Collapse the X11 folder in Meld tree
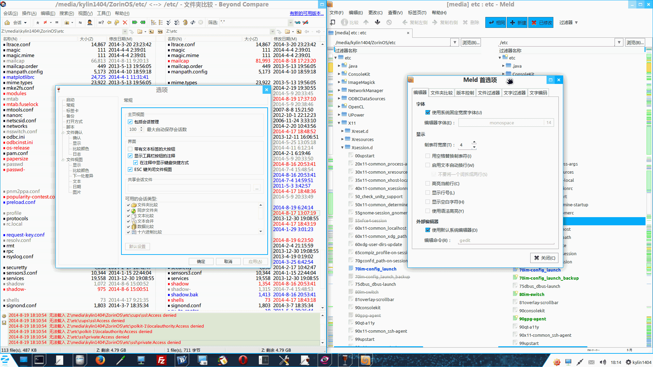This screenshot has width=653, height=367. click(339, 123)
